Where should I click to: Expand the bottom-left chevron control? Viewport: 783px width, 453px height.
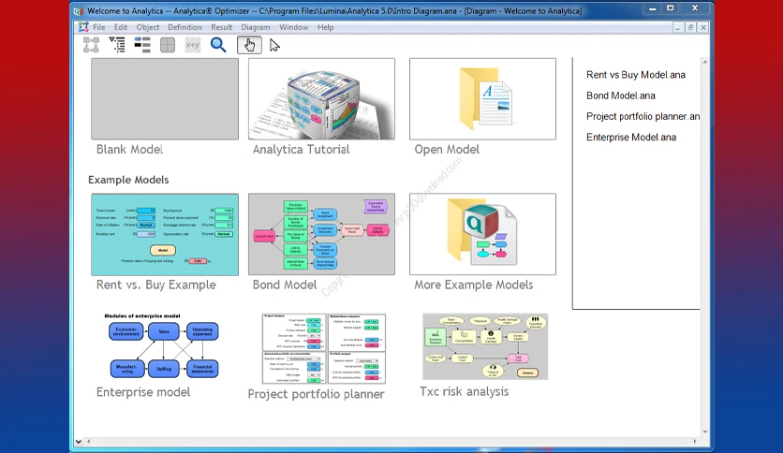79,441
